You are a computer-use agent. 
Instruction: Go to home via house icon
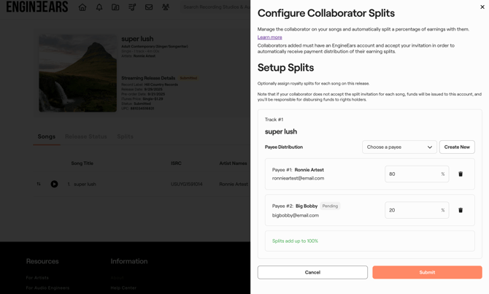(82, 7)
